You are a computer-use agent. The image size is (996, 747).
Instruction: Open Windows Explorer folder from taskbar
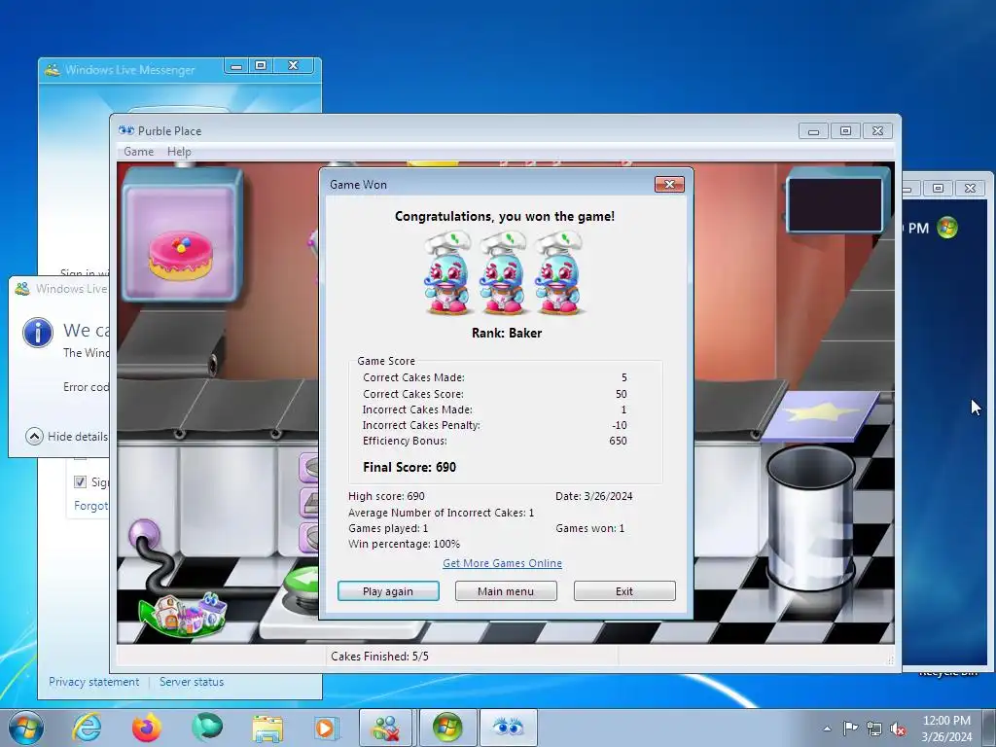coord(267,729)
